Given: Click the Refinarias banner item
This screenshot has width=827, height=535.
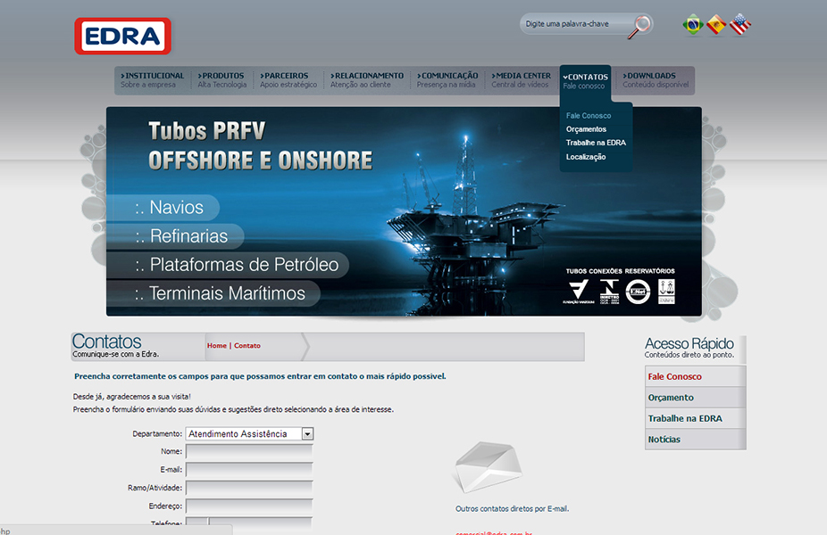Looking at the screenshot, I should (175, 236).
